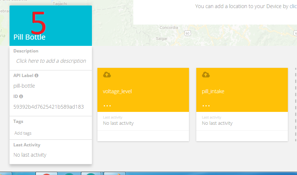Open the pill_intake variable card
297x175 pixels.
click(242, 105)
